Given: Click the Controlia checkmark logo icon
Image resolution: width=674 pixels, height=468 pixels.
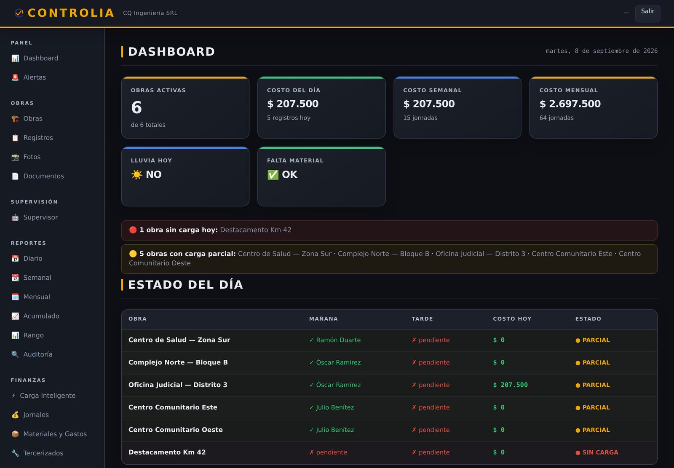Looking at the screenshot, I should tap(19, 13).
